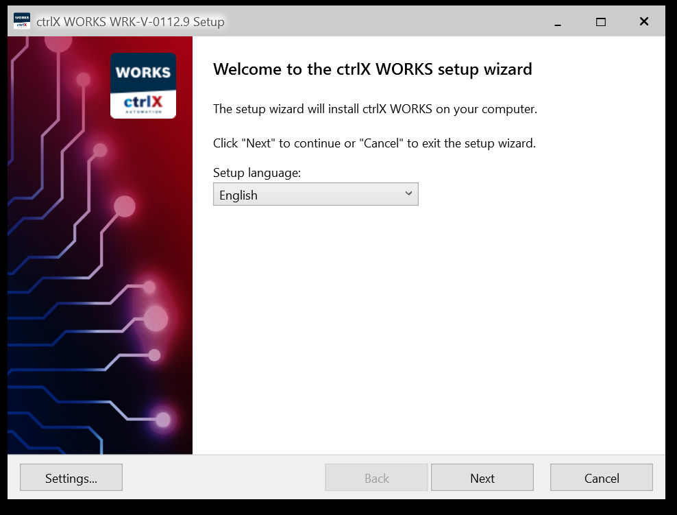Maximize the setup window
This screenshot has width=677, height=515.
[x=600, y=22]
